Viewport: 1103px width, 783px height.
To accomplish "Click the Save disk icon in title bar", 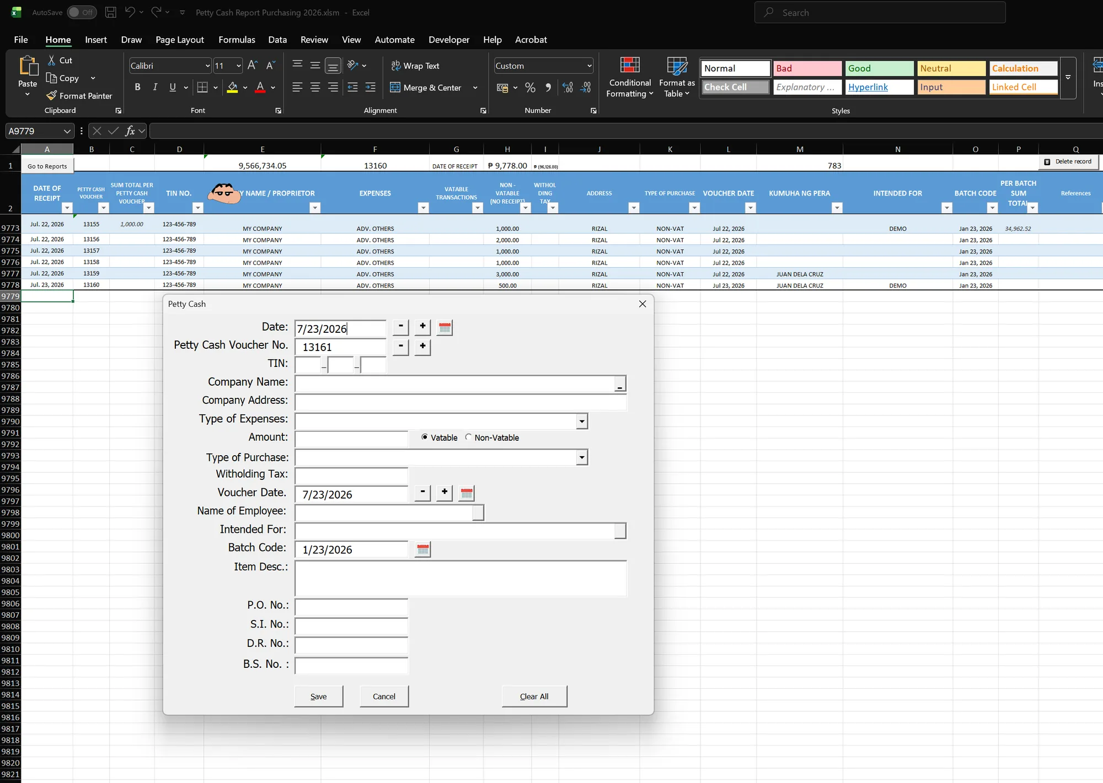I will (x=111, y=12).
